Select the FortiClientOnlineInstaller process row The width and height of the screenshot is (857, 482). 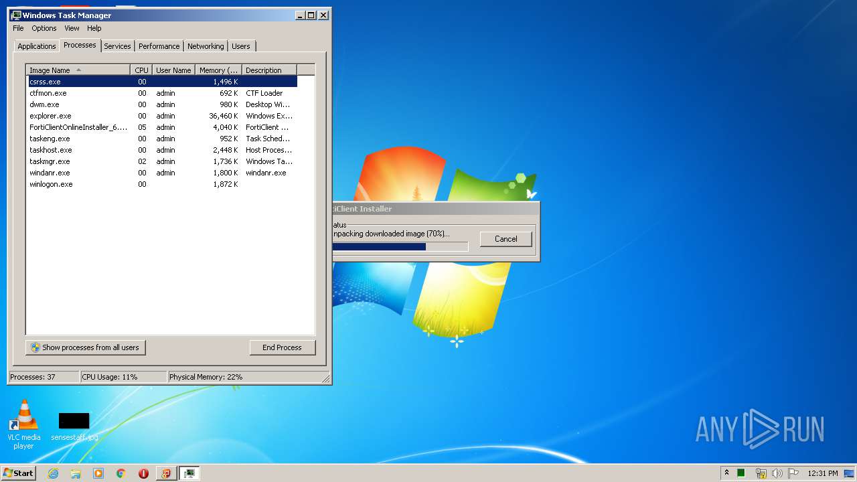pyautogui.click(x=161, y=127)
